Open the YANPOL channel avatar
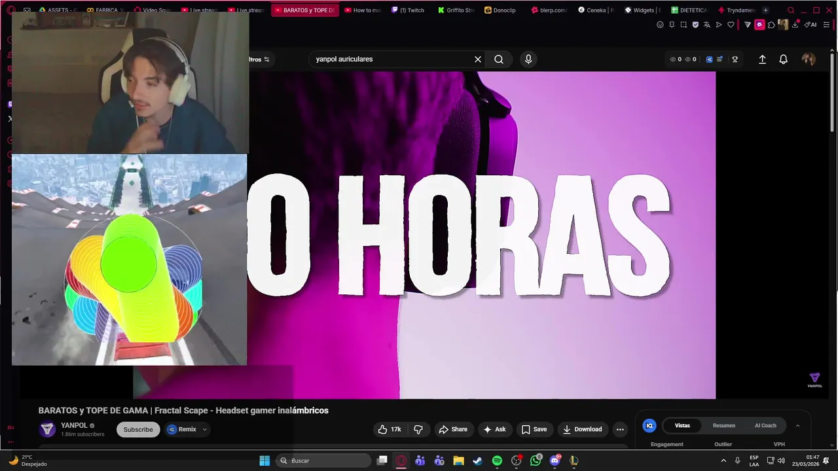Screen dimensions: 838x471 click(x=47, y=429)
